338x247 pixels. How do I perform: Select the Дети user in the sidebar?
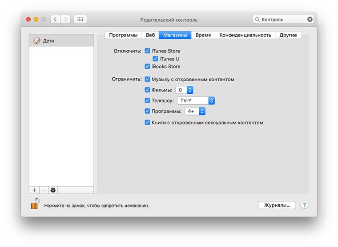(x=61, y=40)
